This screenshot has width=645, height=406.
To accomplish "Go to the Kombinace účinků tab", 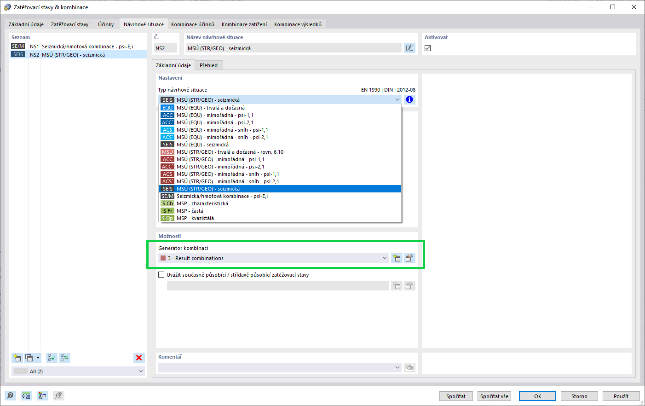I will (193, 24).
